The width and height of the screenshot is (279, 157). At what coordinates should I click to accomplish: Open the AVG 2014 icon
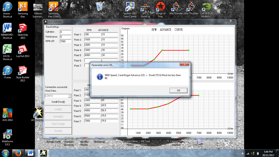7,115
